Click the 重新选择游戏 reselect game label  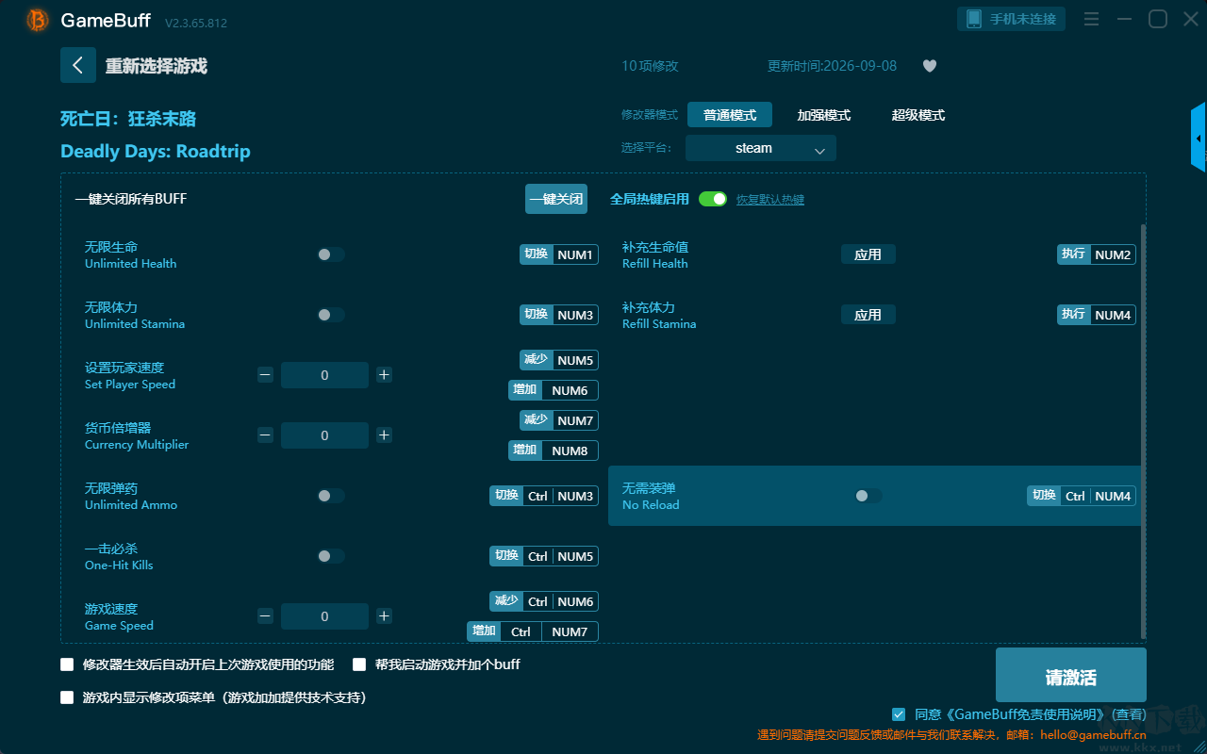pos(156,66)
